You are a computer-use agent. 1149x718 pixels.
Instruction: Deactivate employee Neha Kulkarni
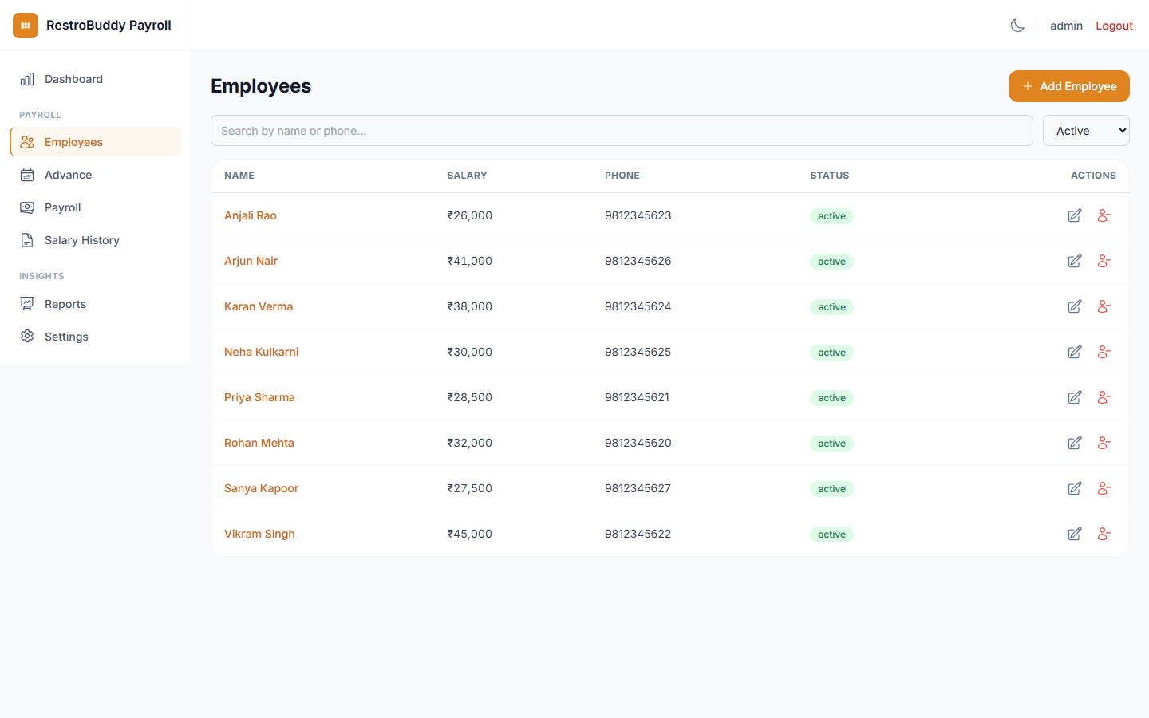point(1104,352)
